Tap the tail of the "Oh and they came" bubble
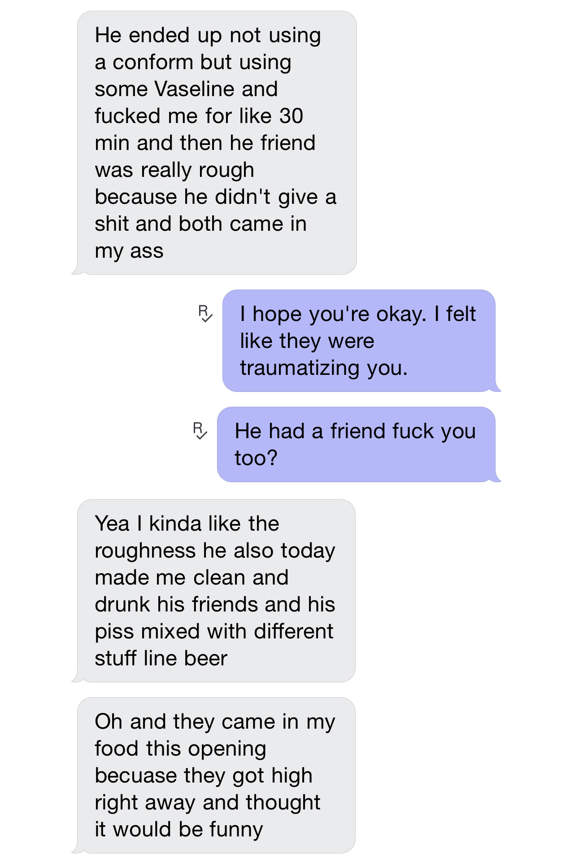The width and height of the screenshot is (574, 862). tap(76, 850)
